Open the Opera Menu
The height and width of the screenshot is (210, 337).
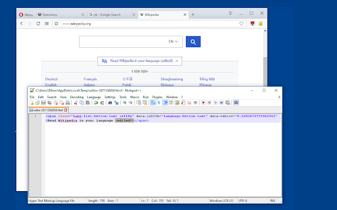coord(25,14)
